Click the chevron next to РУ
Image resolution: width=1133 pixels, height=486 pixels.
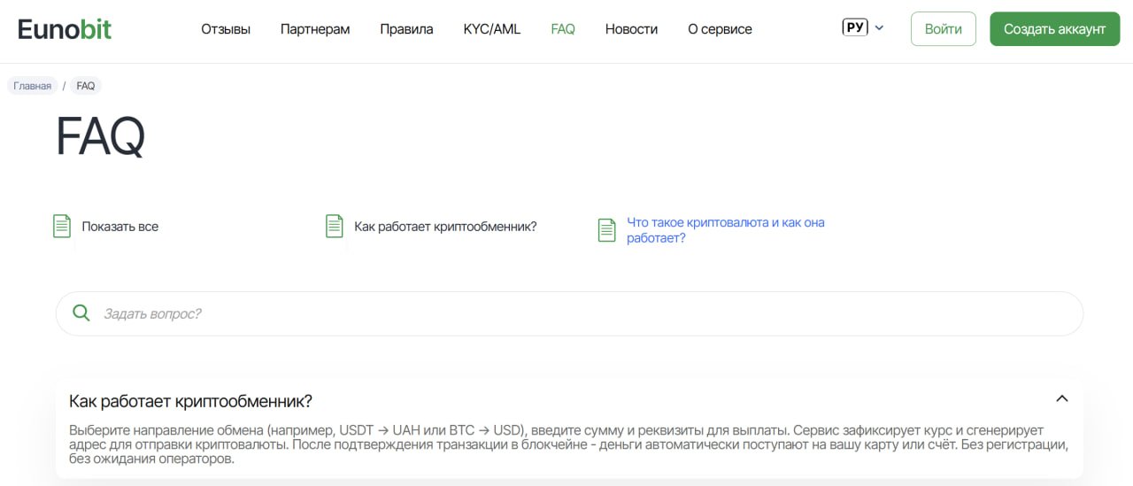[x=879, y=28]
